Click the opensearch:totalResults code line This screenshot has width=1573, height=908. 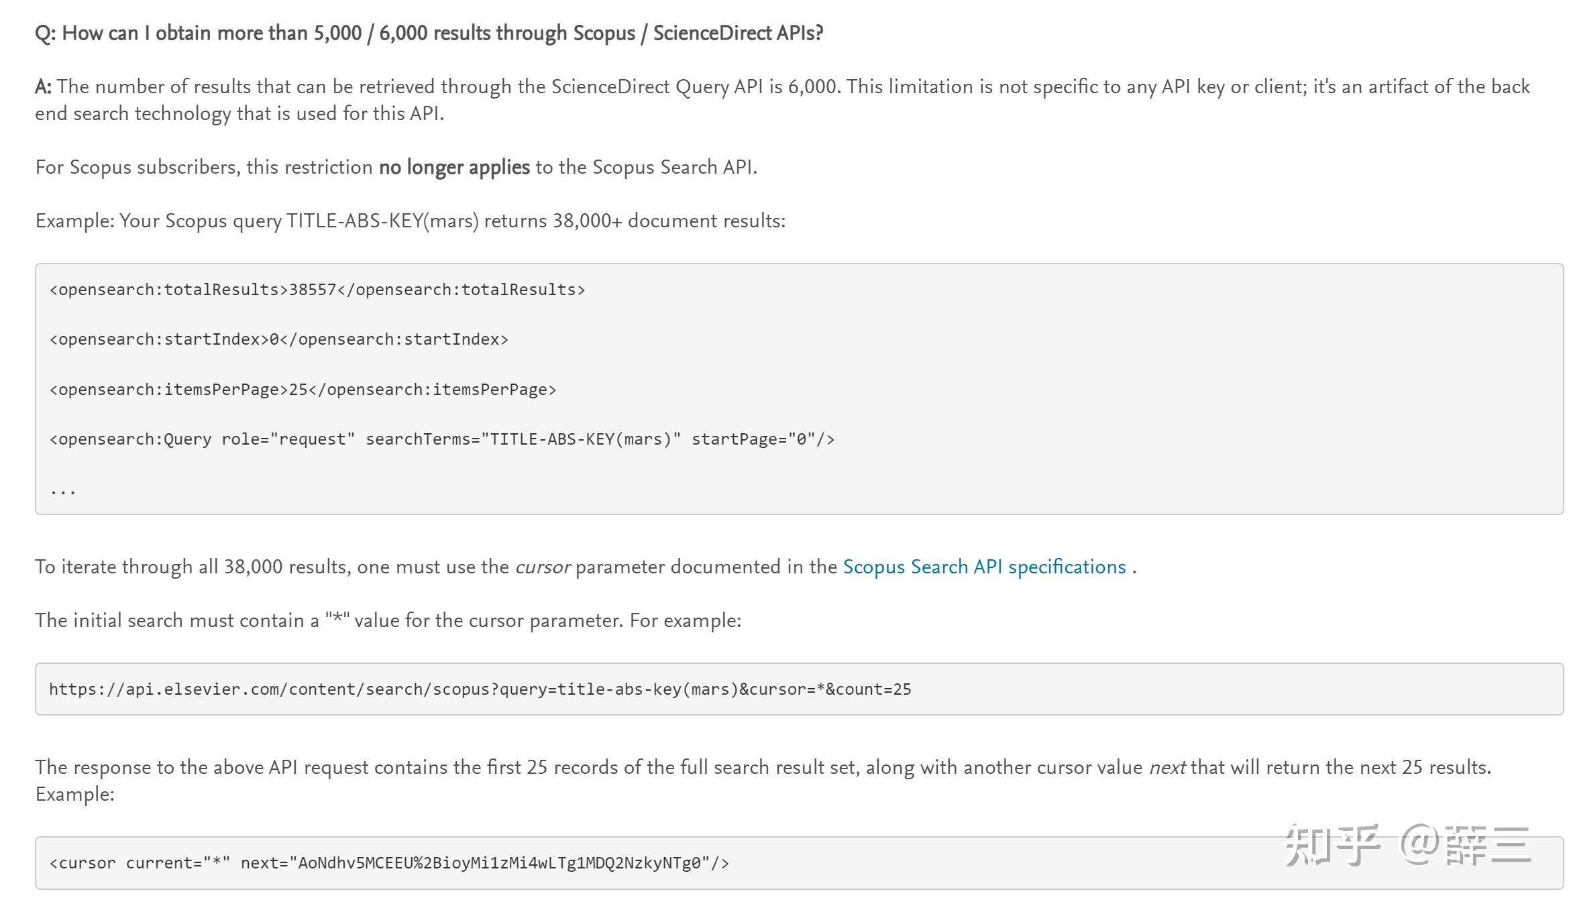pos(317,290)
